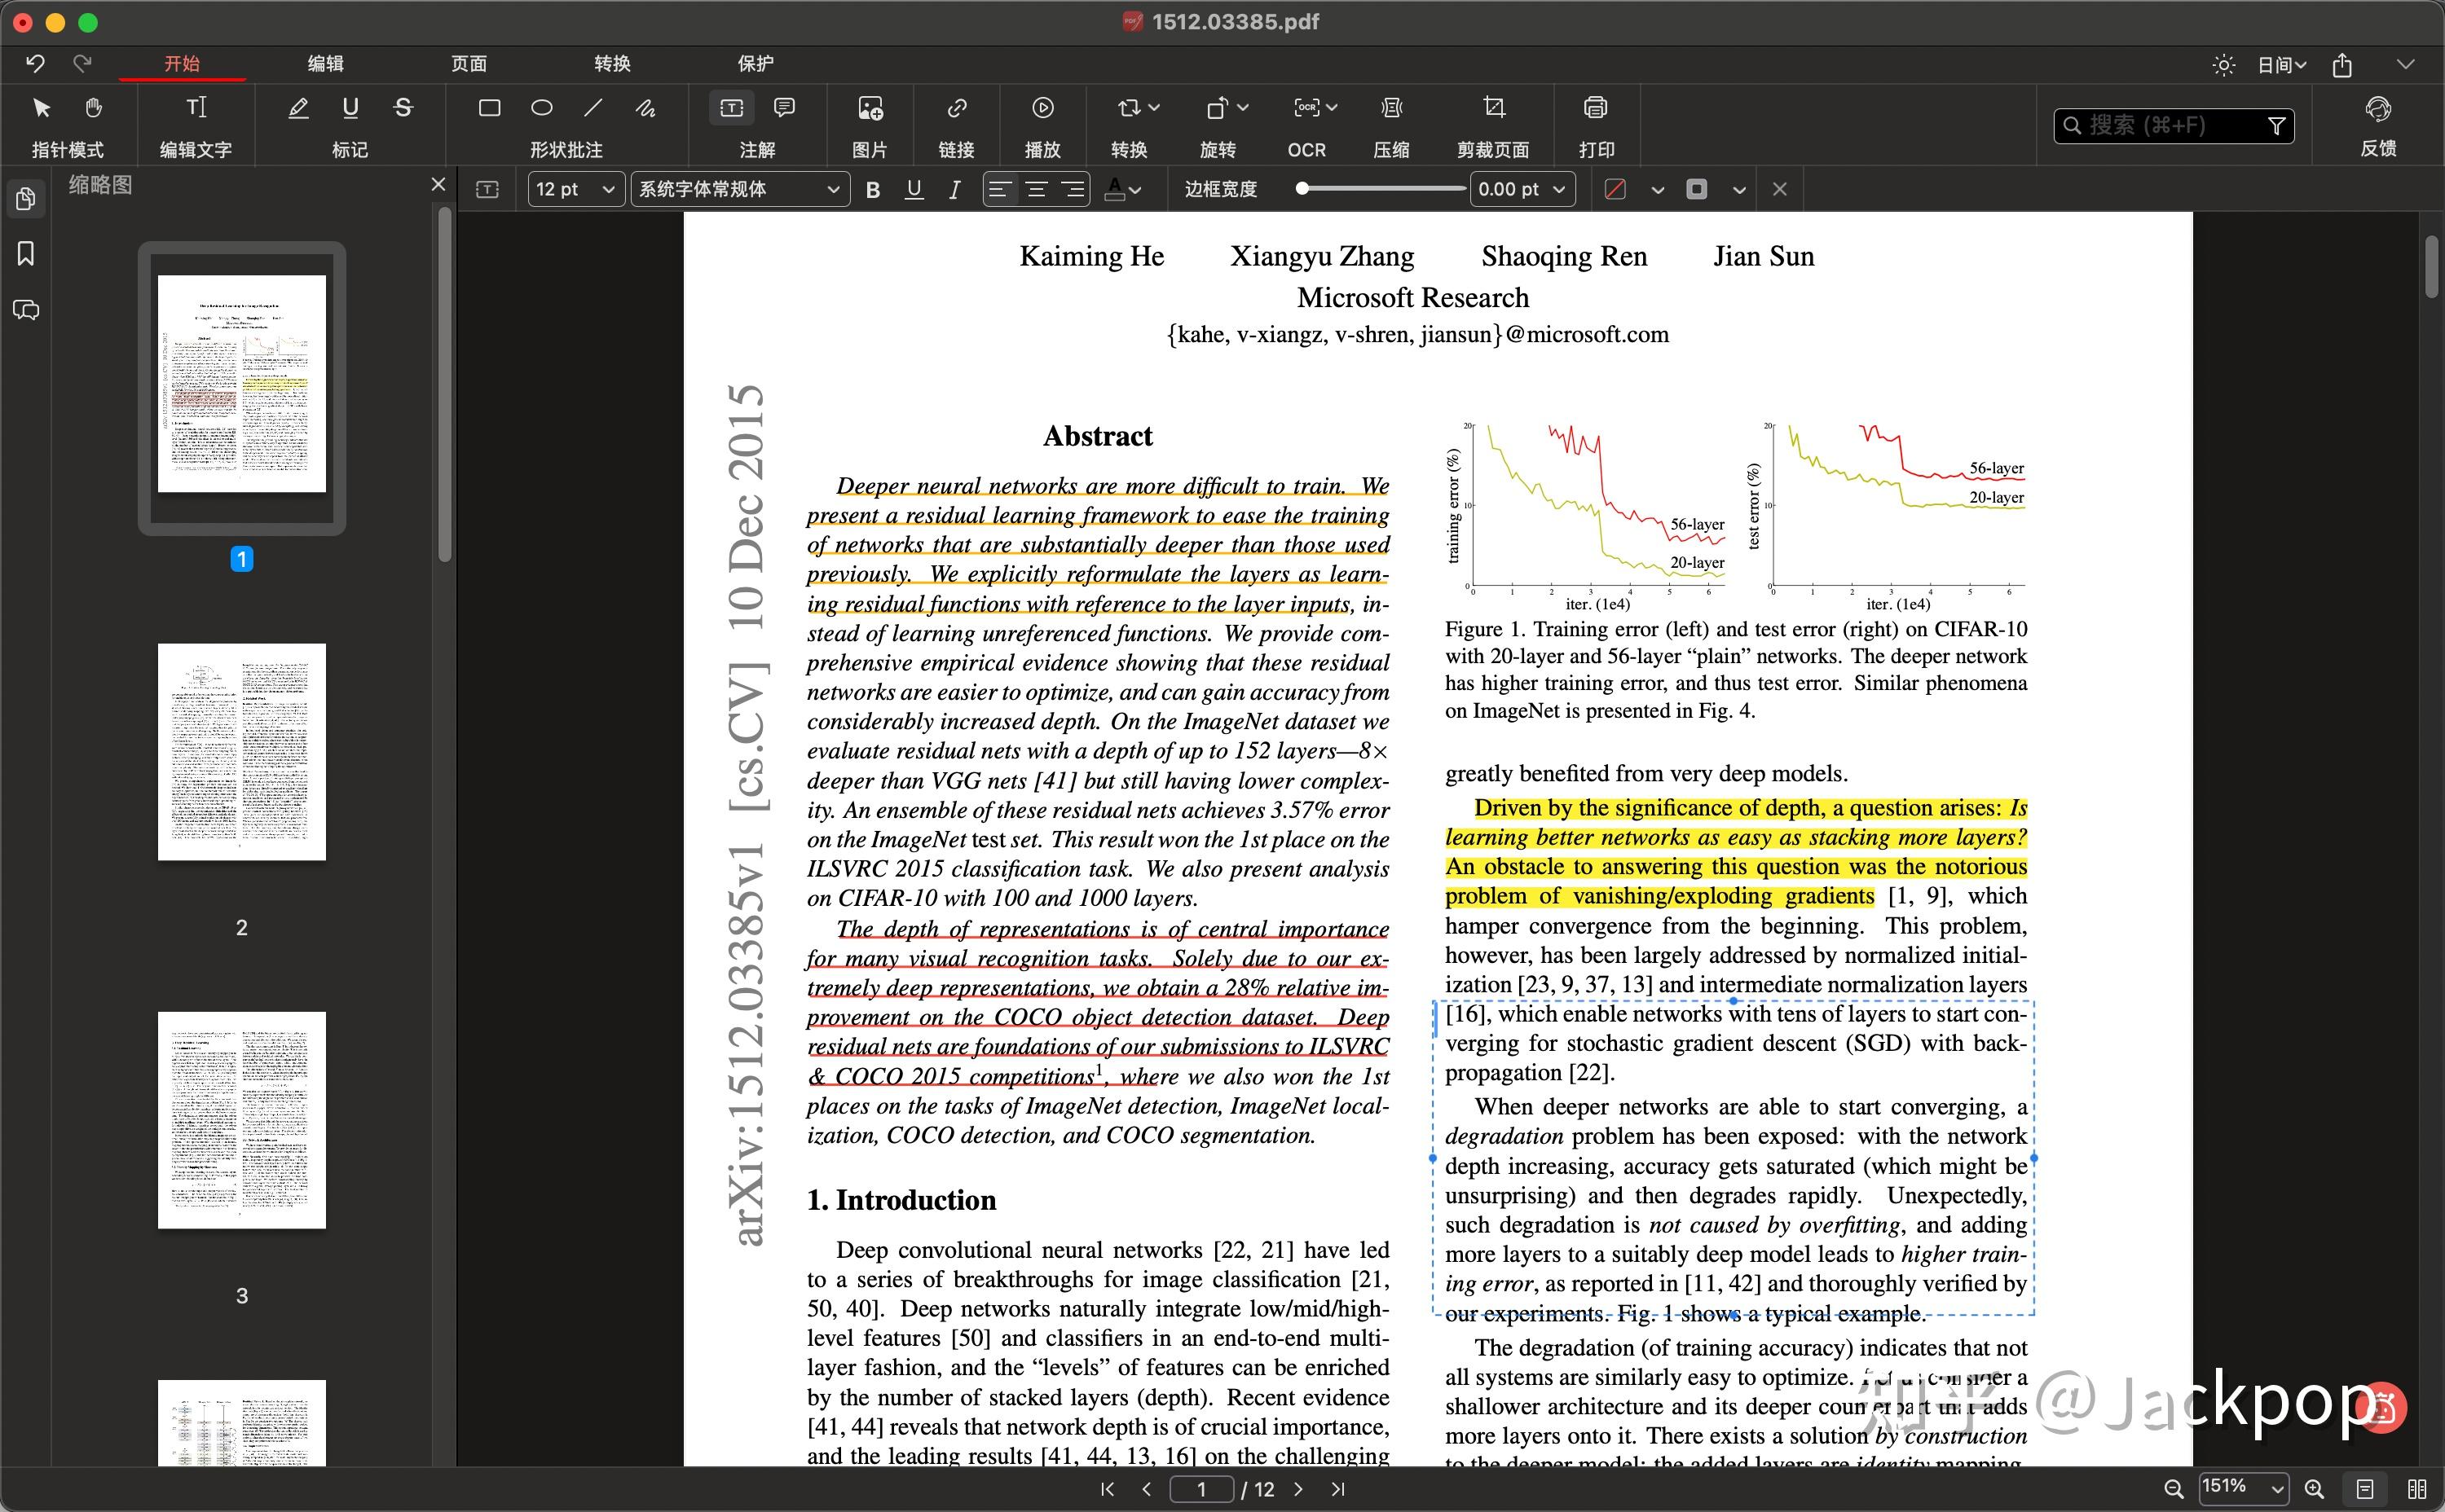Expand the system font family dropdown
This screenshot has width=2445, height=1512.
(x=738, y=189)
